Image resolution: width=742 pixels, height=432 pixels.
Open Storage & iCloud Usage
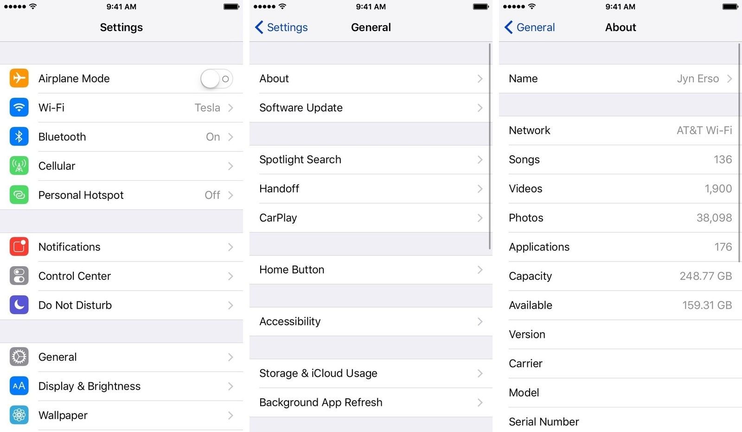coord(371,373)
